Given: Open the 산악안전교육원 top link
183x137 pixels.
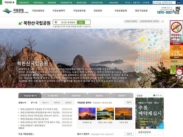Looking at the screenshot, I should pos(97,3).
